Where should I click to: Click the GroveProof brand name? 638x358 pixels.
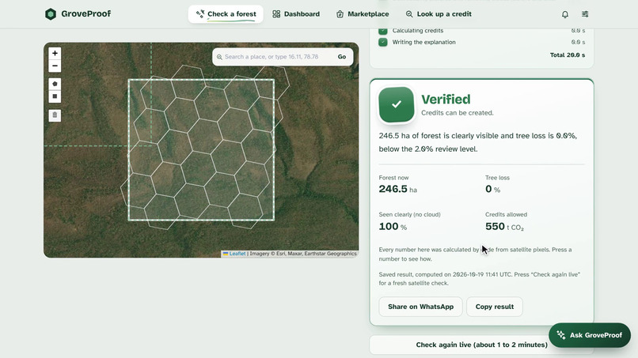(85, 13)
